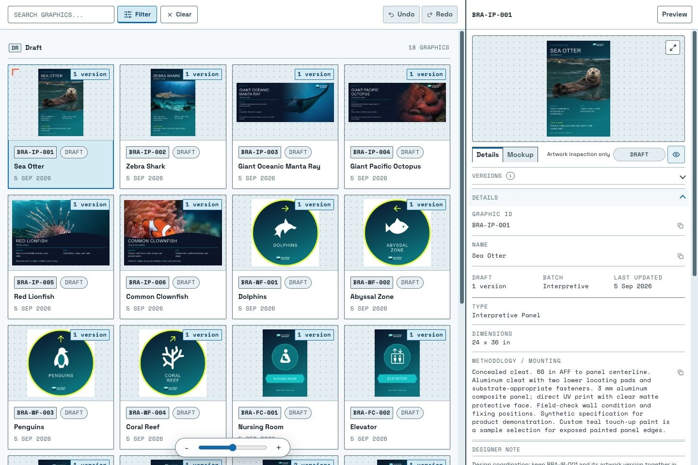Image resolution: width=698 pixels, height=465 pixels.
Task: Expand the Versions section
Action: coord(579,176)
